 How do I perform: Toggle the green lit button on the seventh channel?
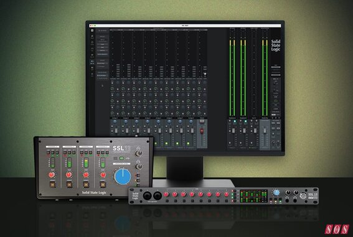pyautogui.click(x=177, y=143)
